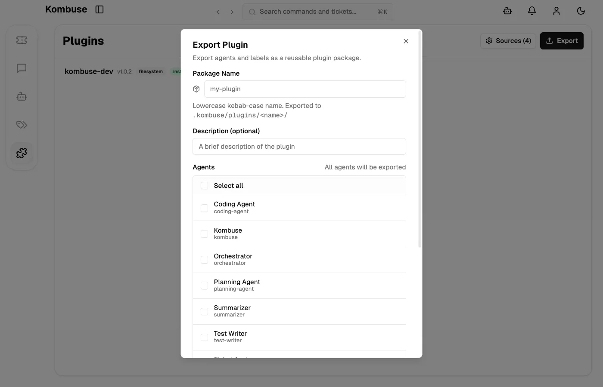The width and height of the screenshot is (603, 387).
Task: Select the Plugins puzzle-piece icon
Action: coord(21,153)
